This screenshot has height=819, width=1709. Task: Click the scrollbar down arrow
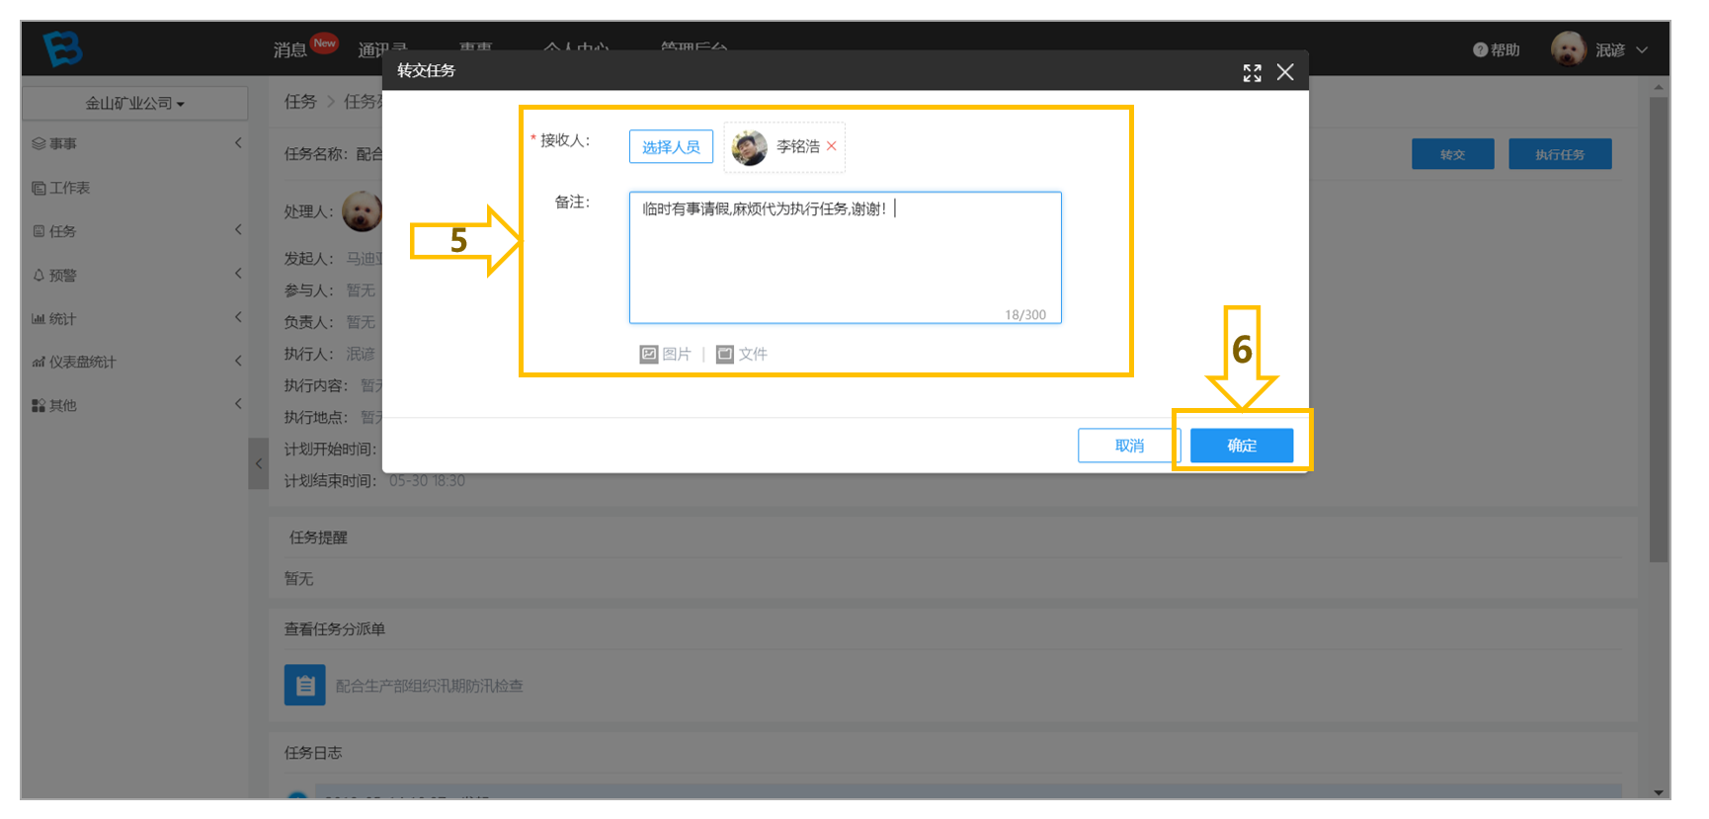click(1659, 792)
